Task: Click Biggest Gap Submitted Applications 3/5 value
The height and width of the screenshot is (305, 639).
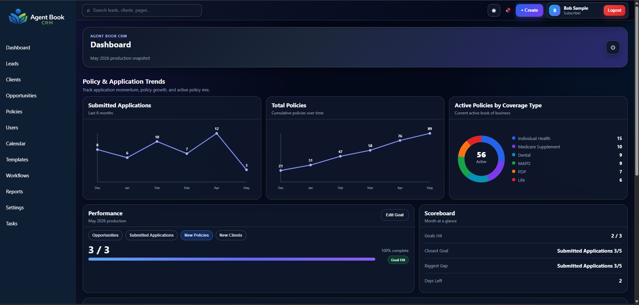Action: click(589, 266)
